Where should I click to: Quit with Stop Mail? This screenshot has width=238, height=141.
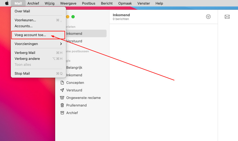(x=38, y=74)
